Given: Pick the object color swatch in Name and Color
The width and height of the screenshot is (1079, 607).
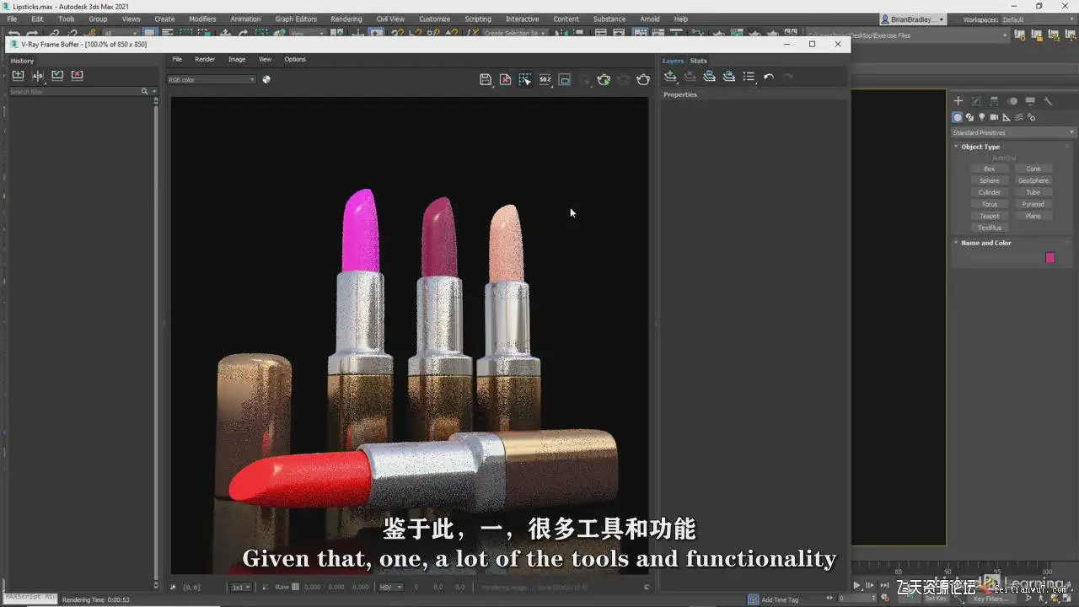Looking at the screenshot, I should pyautogui.click(x=1050, y=258).
